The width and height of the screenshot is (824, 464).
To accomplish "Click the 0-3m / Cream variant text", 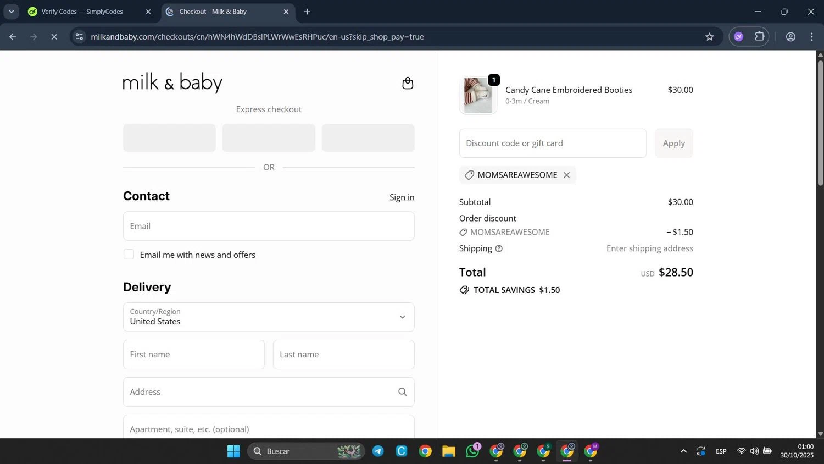I will [x=527, y=101].
